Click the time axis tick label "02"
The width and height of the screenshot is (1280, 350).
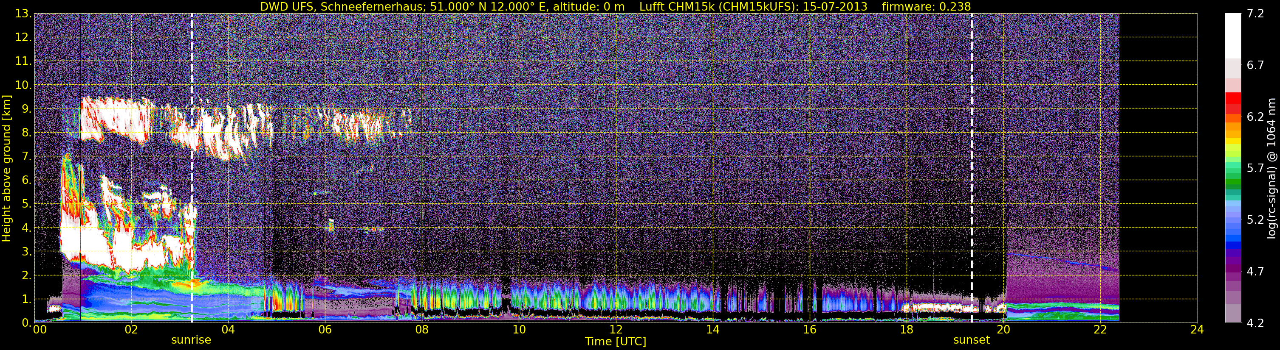(x=131, y=330)
